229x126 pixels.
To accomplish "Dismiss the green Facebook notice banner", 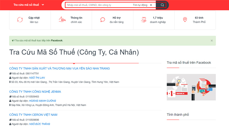I will tap(212, 40).
